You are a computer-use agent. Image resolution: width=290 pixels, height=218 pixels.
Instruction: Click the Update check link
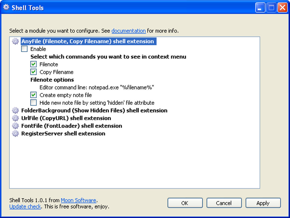coord(25,207)
